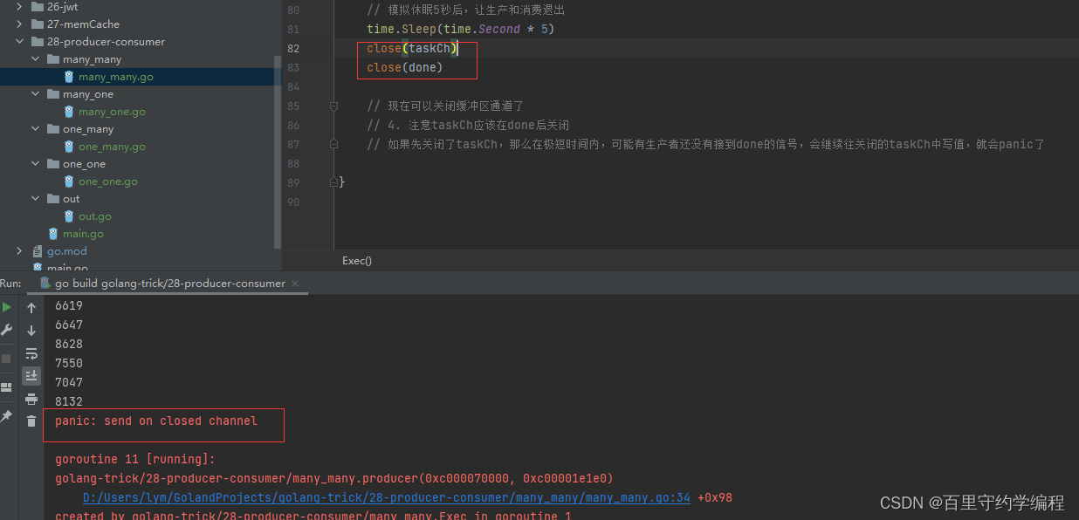The height and width of the screenshot is (520, 1079).
Task: Fold the function end marker at line 89
Action: pyautogui.click(x=333, y=182)
